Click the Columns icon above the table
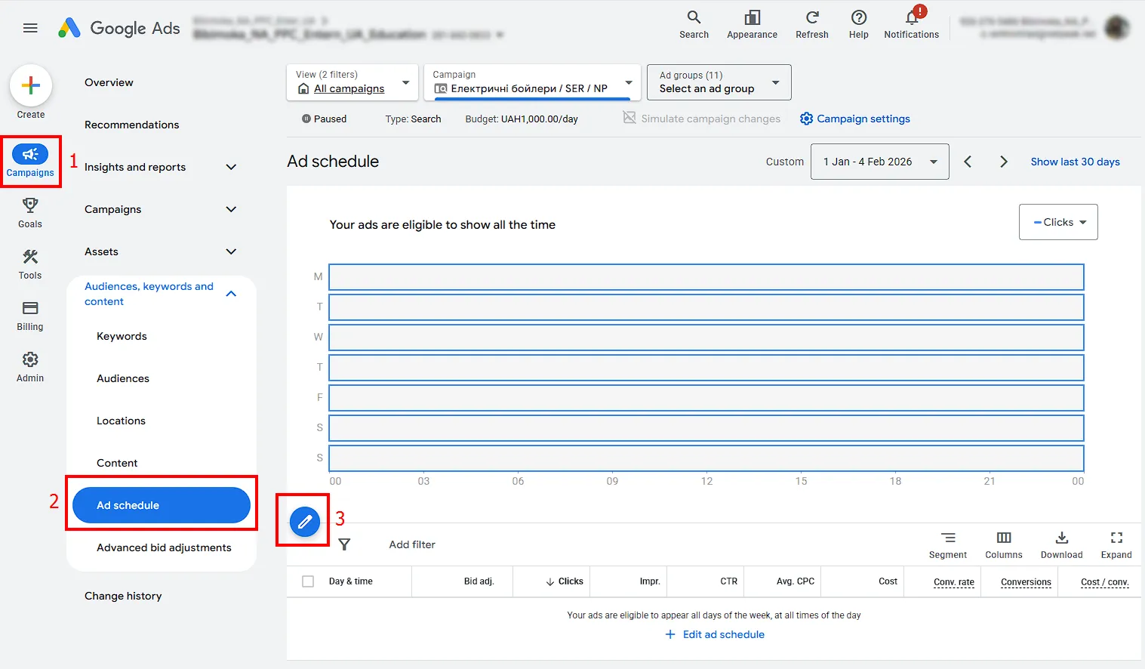The height and width of the screenshot is (669, 1145). click(x=1004, y=538)
